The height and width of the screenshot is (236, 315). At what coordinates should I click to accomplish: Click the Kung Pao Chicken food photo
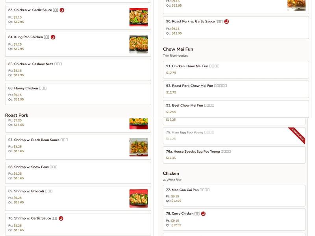[x=139, y=44]
